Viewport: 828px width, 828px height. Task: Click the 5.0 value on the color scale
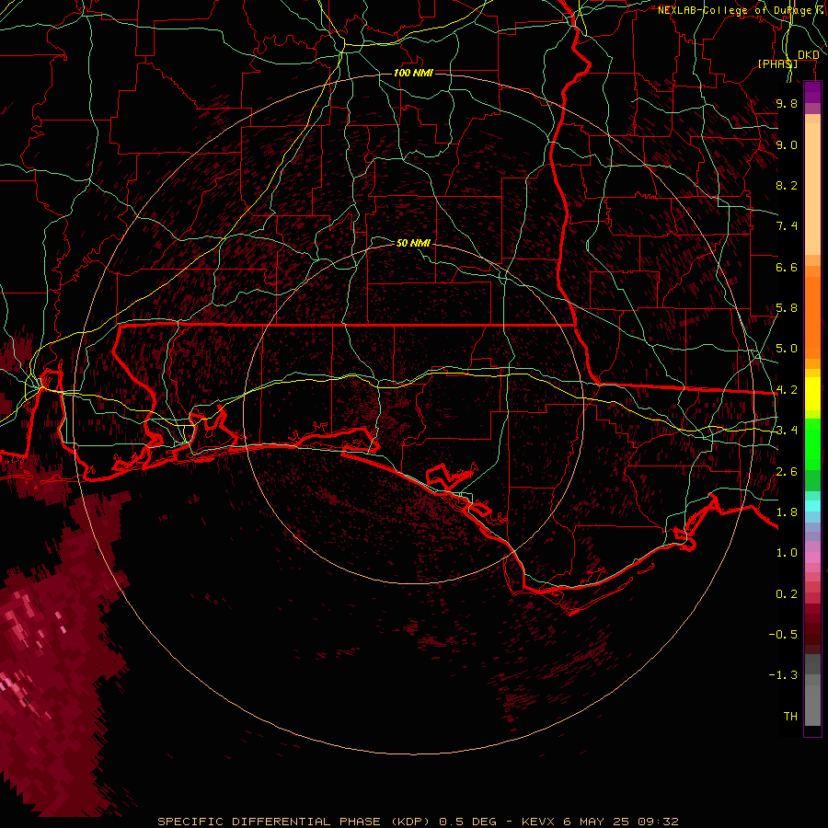click(x=787, y=349)
